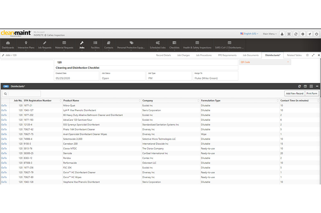Open Interactive Plans from the navigation bar
The image size is (321, 213).
pyautogui.click(x=26, y=45)
